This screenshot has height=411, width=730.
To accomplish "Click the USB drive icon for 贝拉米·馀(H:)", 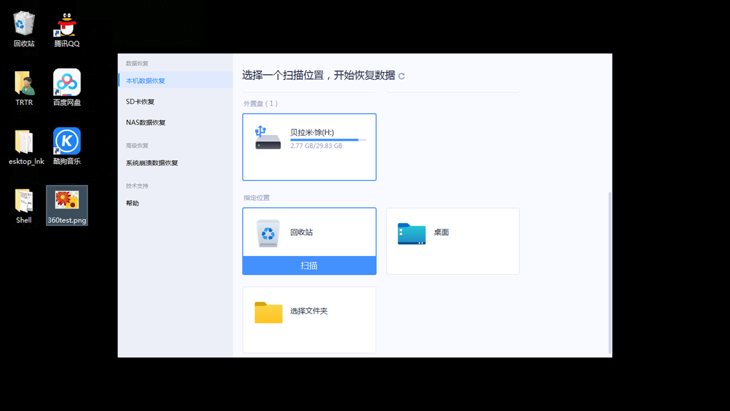I will click(x=268, y=138).
